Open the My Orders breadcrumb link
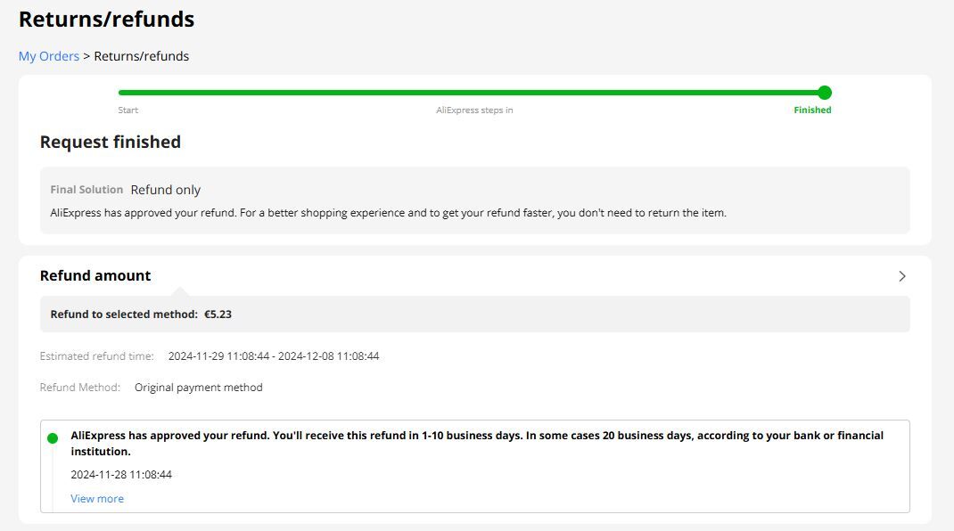 click(x=49, y=56)
